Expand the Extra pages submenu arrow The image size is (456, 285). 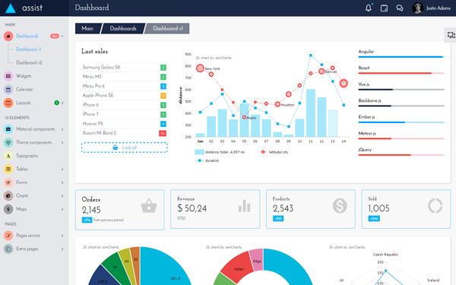[62, 249]
